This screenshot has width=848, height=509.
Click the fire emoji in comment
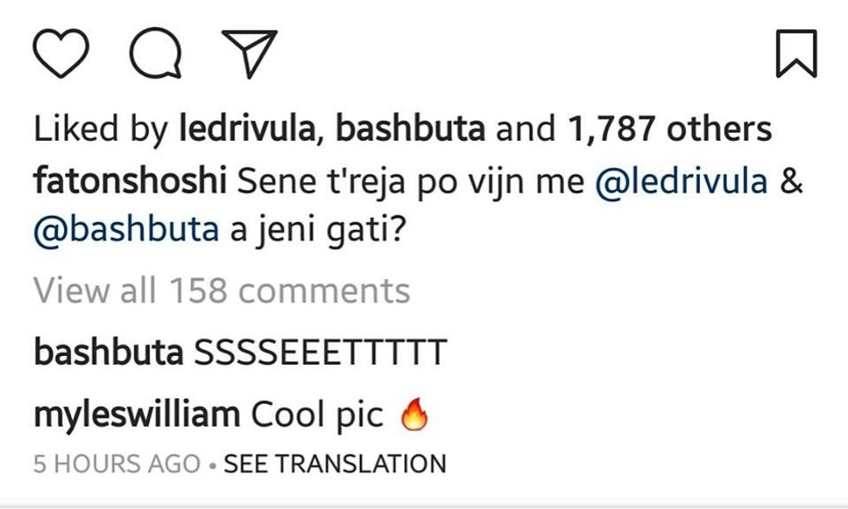tap(414, 417)
